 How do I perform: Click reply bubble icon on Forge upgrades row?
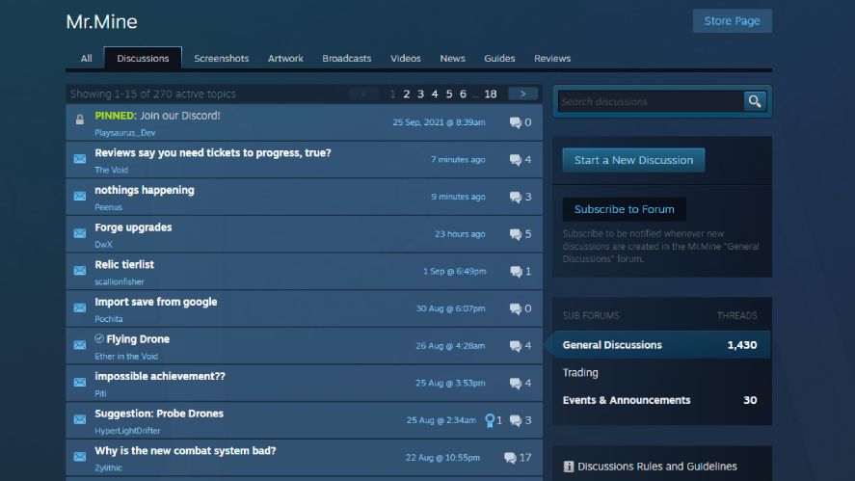(516, 234)
